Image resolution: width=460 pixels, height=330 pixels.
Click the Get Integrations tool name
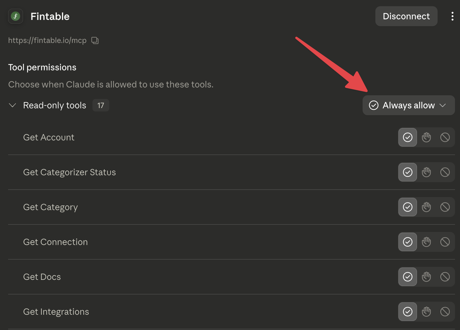tap(56, 312)
